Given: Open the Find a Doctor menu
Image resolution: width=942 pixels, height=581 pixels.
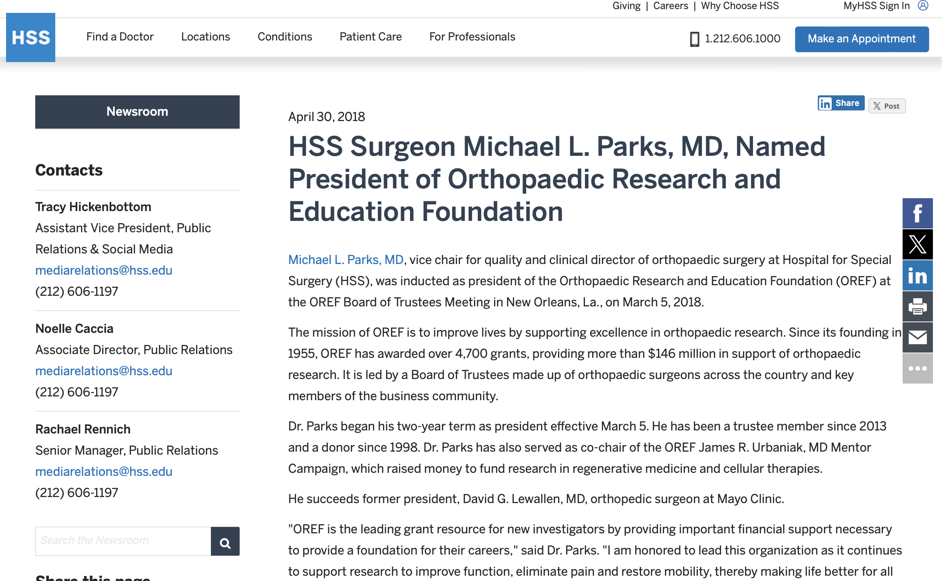Looking at the screenshot, I should 120,37.
